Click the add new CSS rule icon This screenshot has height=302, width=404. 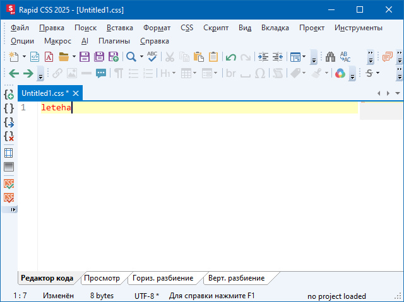pyautogui.click(x=9, y=95)
